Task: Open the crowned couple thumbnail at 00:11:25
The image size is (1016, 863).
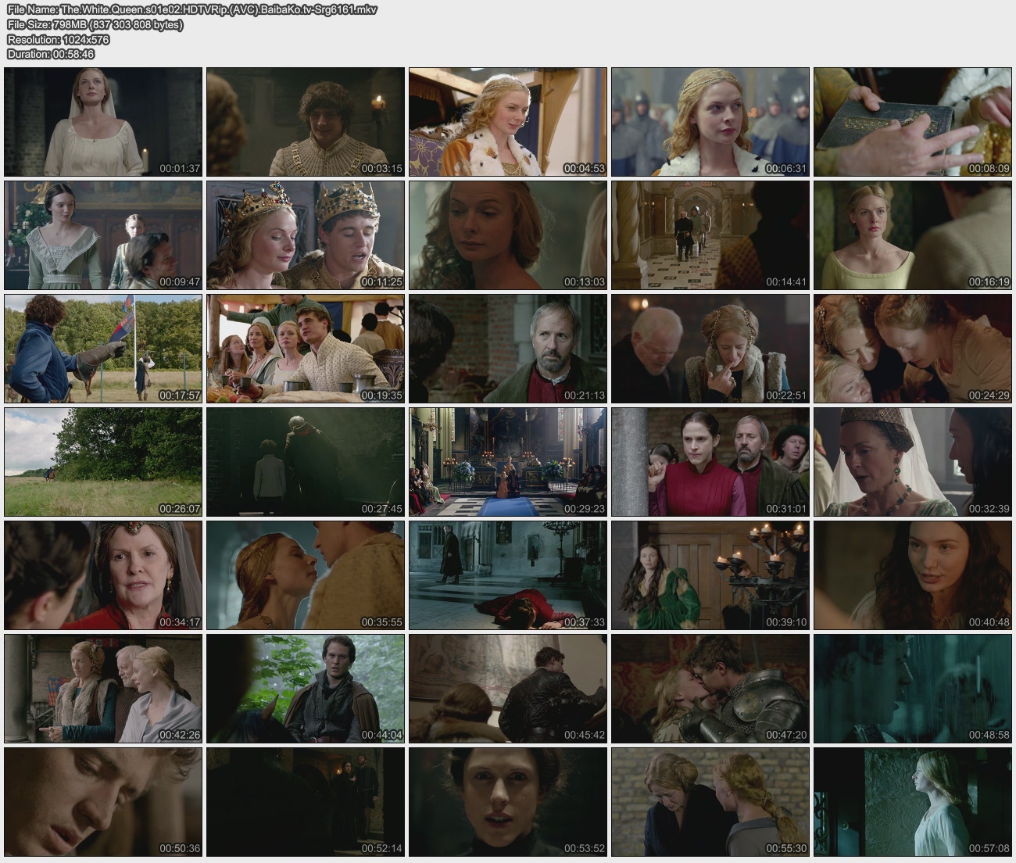Action: coord(306,235)
